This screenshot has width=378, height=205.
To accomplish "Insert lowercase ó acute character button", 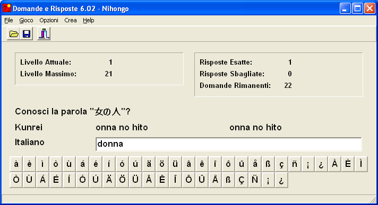I will [122, 164].
